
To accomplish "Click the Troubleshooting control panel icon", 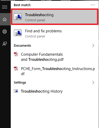I will pos(18,16).
